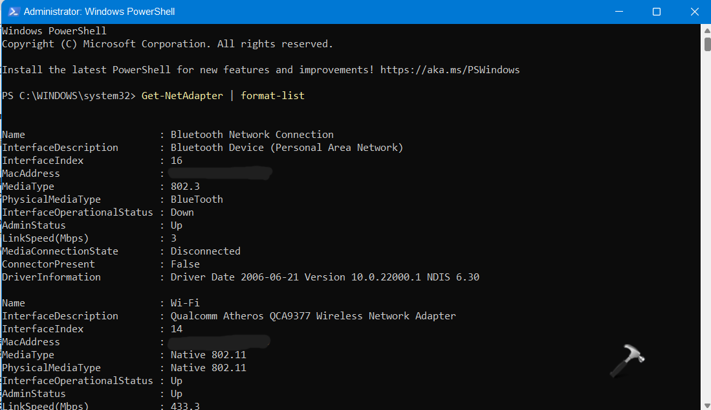Click the Disconnected MediaConnectionState value
This screenshot has width=711, height=410.
[x=205, y=251]
